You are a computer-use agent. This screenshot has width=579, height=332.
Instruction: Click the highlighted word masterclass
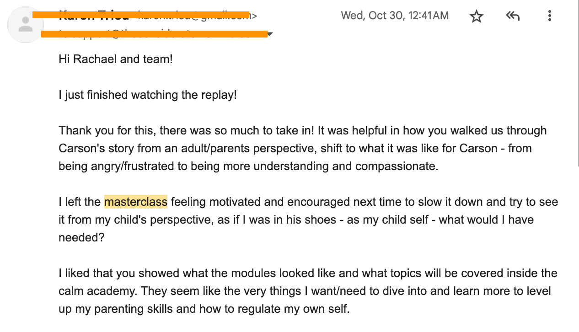136,202
